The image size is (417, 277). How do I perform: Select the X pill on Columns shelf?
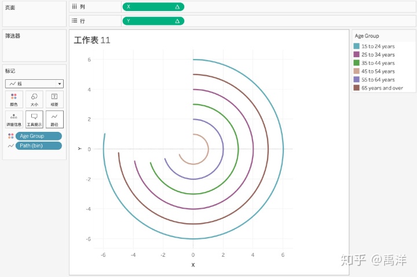pyautogui.click(x=153, y=7)
